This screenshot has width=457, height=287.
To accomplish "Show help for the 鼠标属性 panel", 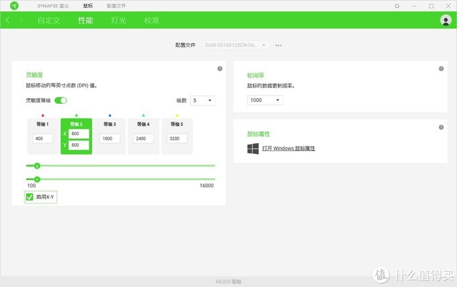I will pyautogui.click(x=441, y=127).
